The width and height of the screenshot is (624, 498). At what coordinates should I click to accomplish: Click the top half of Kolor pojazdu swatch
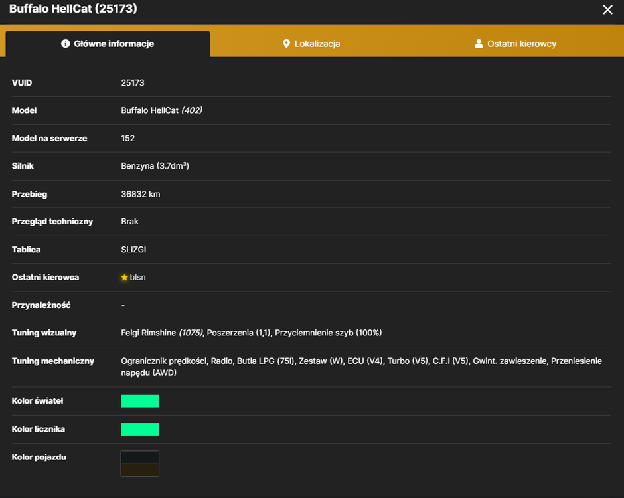tap(139, 457)
